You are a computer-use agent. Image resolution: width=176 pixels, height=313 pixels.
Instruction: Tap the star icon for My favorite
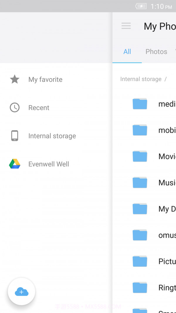click(x=15, y=79)
